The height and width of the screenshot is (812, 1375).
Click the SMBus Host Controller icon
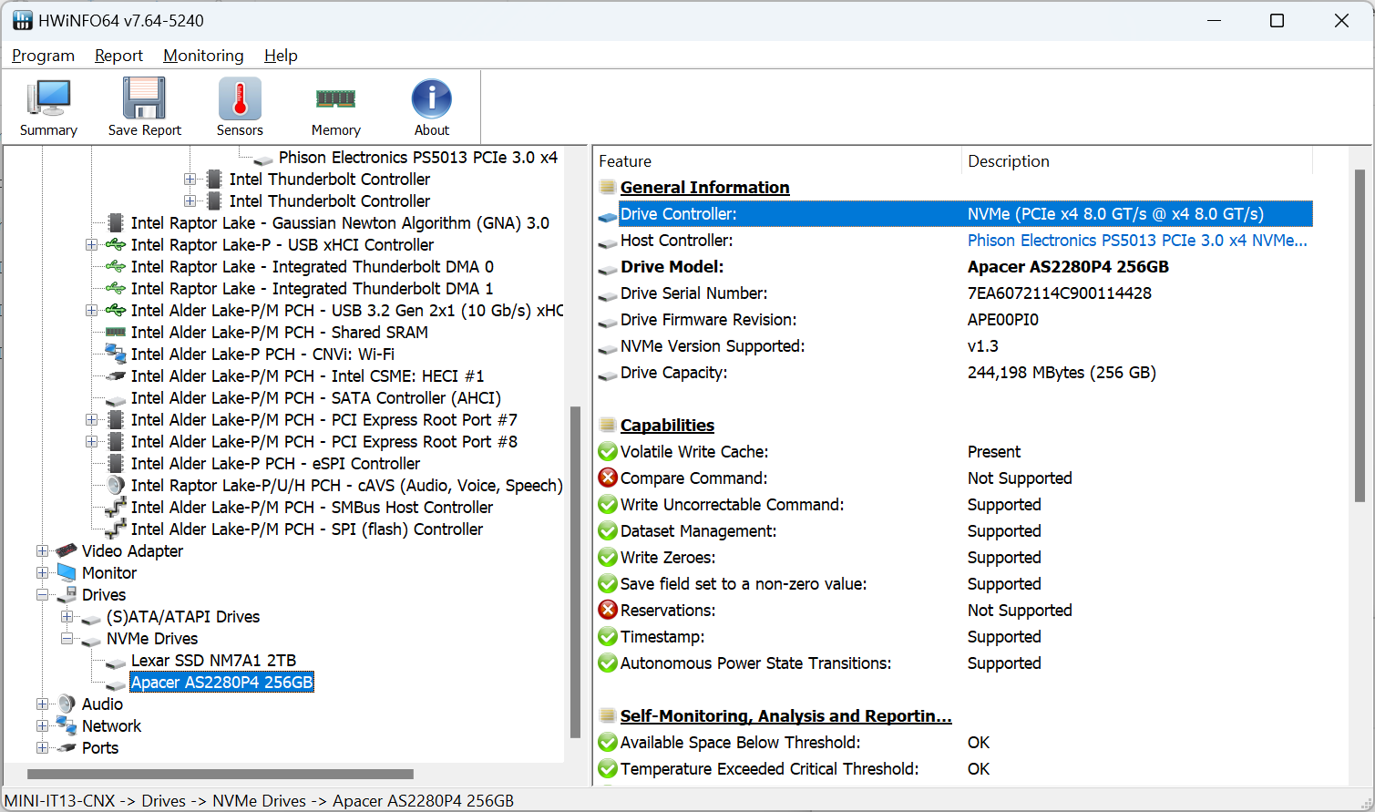116,507
